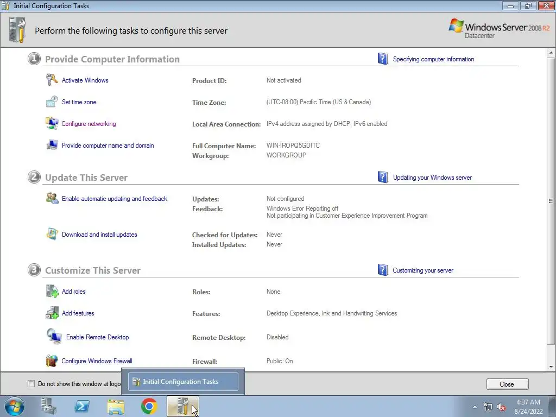Click the Initial Configuration Tasks taskbar button
Screen dimensions: 556x417
pyautogui.click(x=182, y=406)
